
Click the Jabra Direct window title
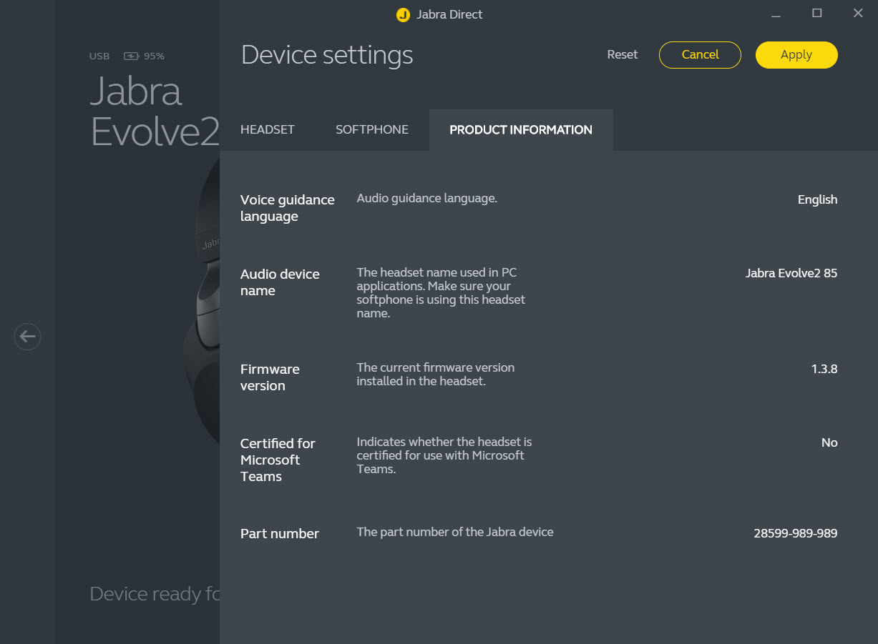coord(450,14)
